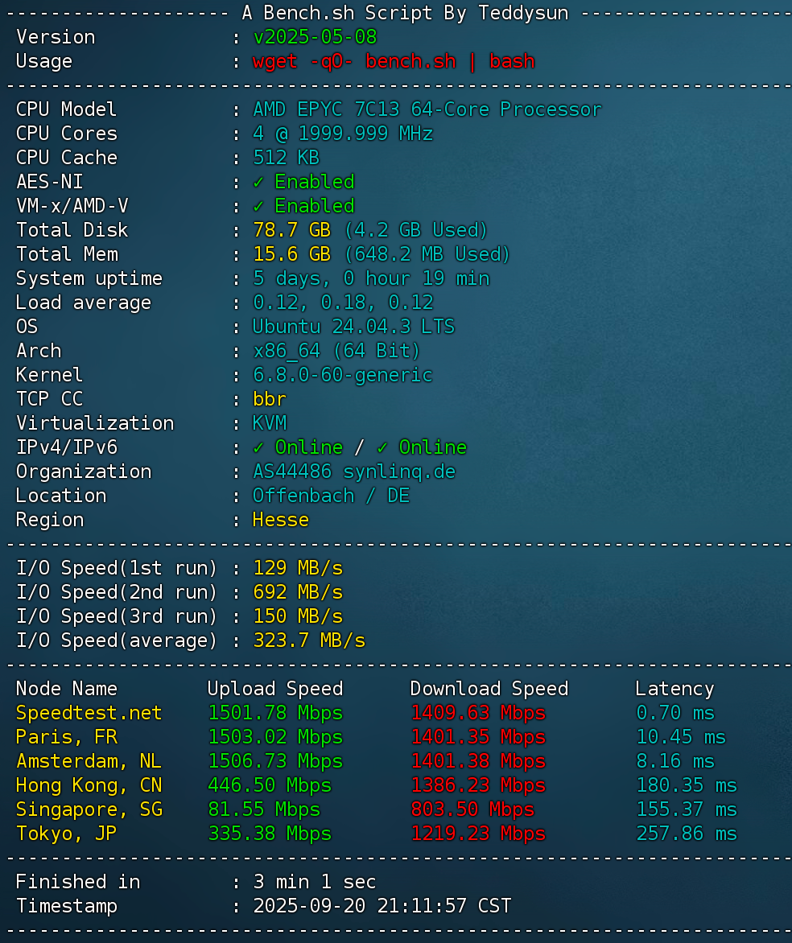Viewport: 792px width, 943px height.
Task: Click the Hong Kong, CN node name
Action: click(x=89, y=785)
